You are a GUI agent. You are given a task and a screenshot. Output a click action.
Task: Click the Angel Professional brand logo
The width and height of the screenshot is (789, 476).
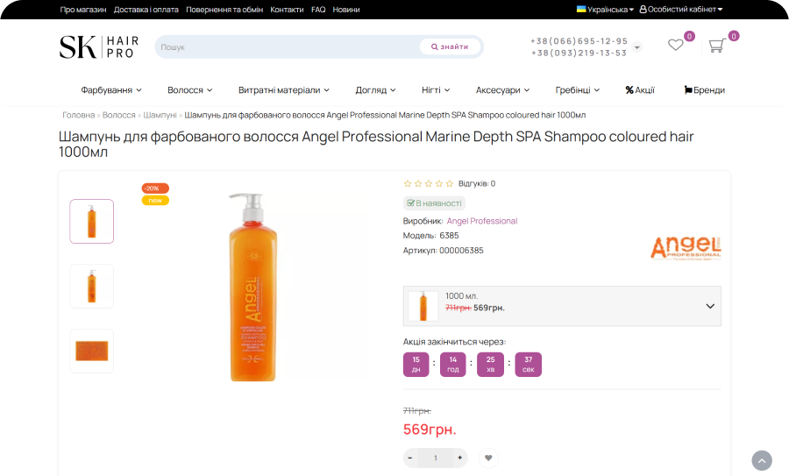[x=686, y=248]
